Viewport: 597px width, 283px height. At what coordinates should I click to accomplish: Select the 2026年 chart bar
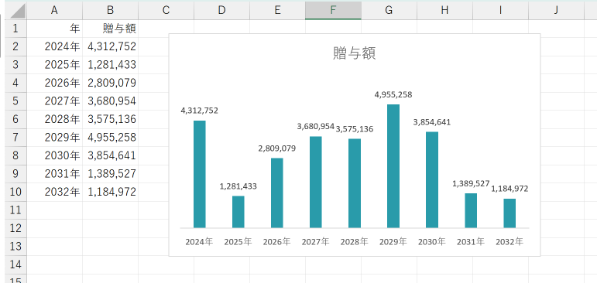click(277, 193)
